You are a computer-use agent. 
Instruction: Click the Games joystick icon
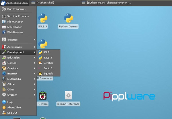(x=4, y=63)
